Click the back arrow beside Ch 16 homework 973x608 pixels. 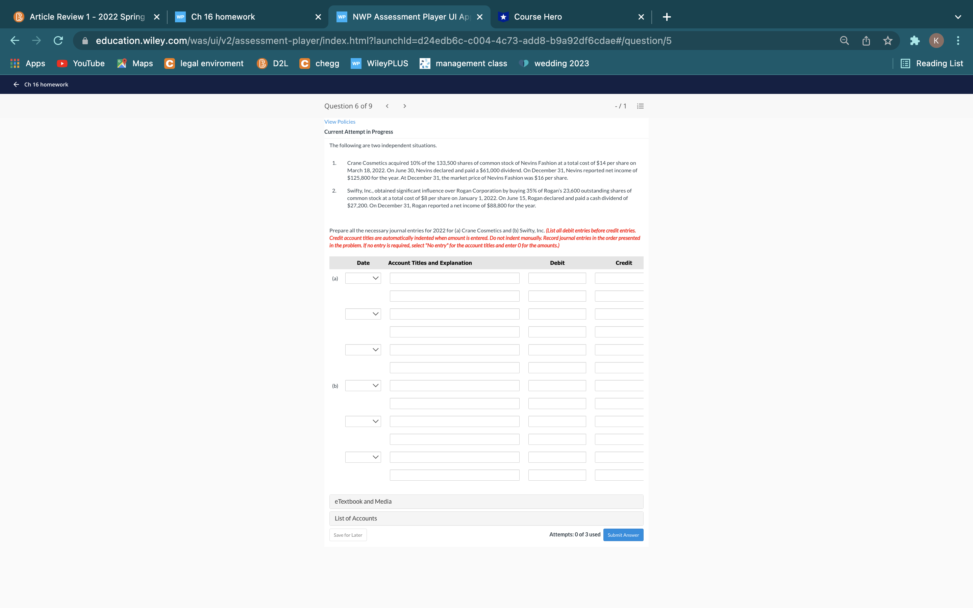(16, 84)
